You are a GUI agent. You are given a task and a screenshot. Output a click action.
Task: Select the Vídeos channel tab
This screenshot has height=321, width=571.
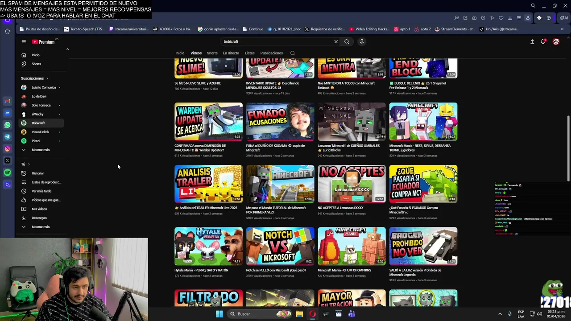[x=196, y=53]
